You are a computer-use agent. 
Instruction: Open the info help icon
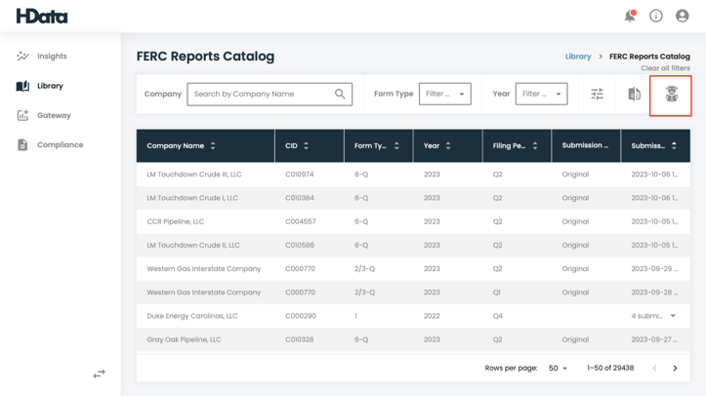(655, 17)
